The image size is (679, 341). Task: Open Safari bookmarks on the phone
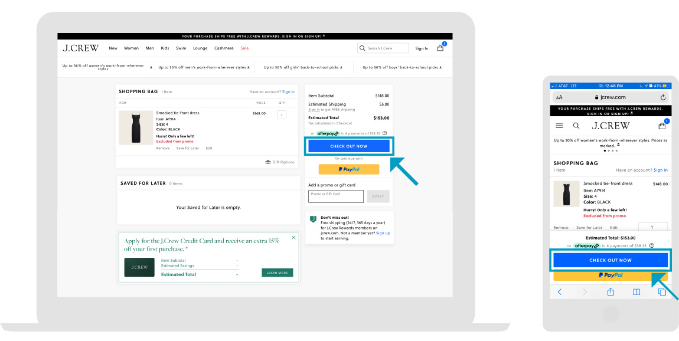click(x=636, y=291)
